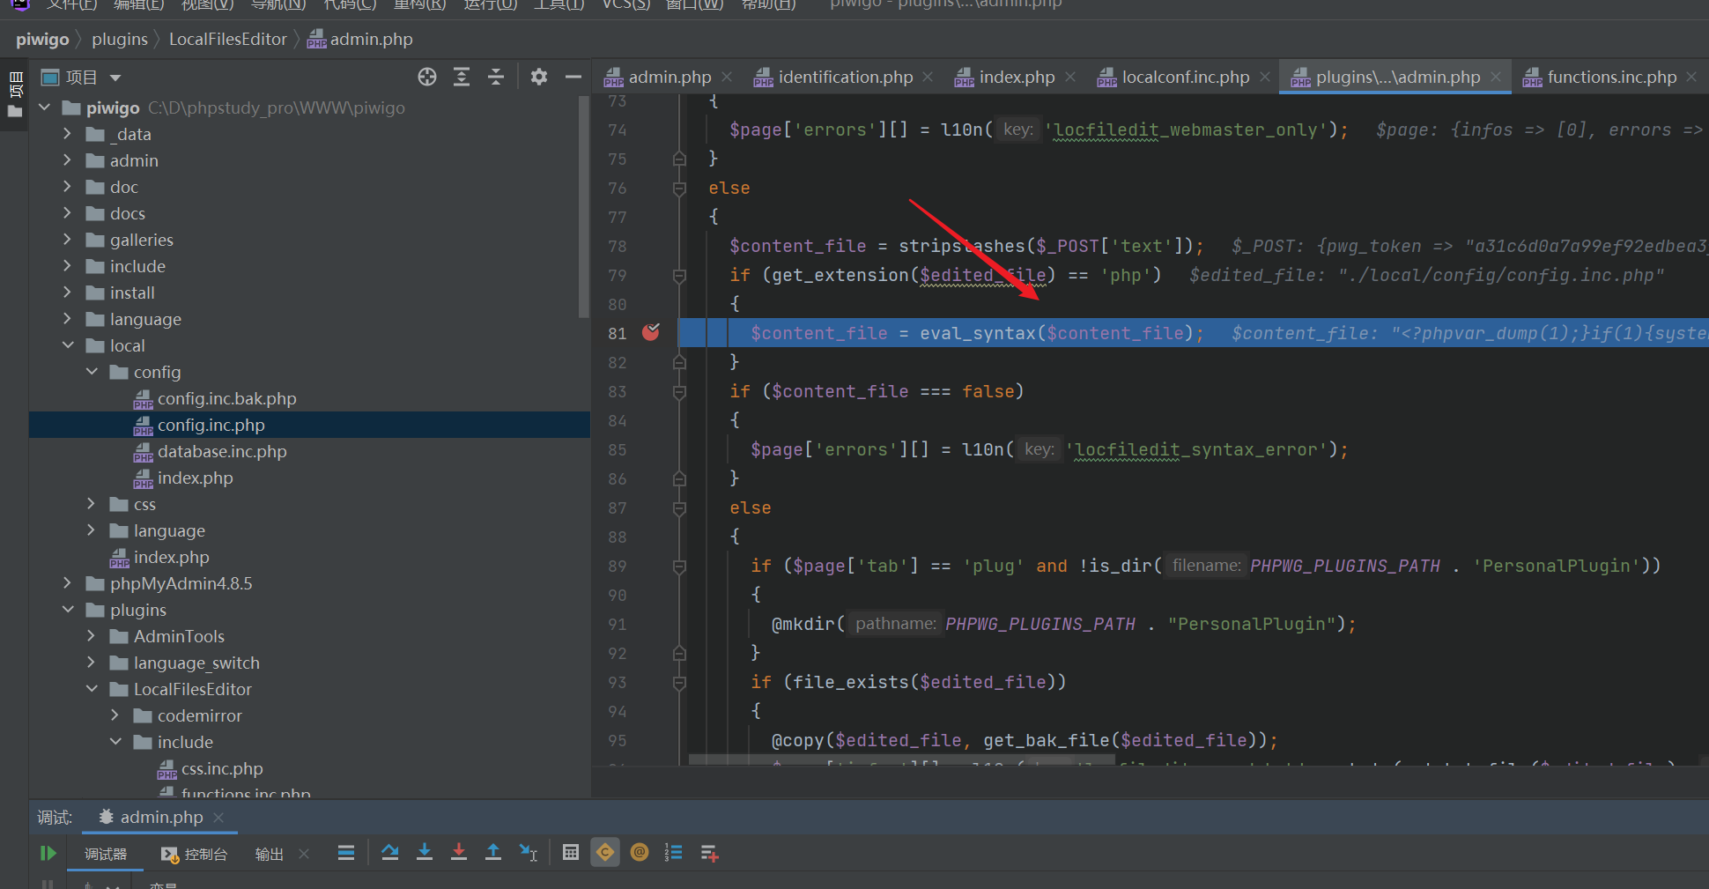The height and width of the screenshot is (889, 1709).
Task: Toggle the orange C diamond debugger option
Action: pos(605,852)
